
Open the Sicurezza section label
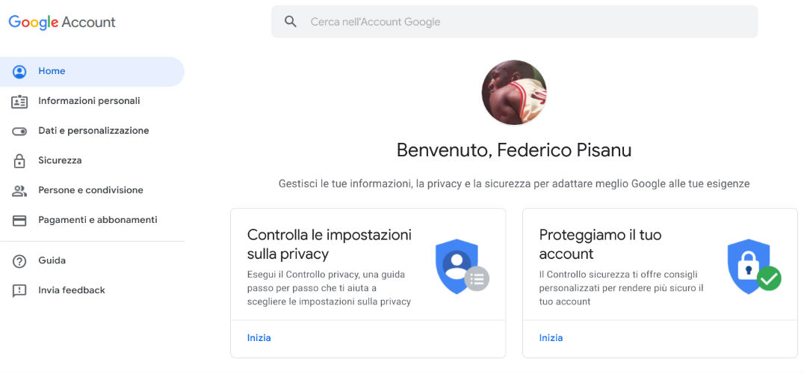pos(60,161)
